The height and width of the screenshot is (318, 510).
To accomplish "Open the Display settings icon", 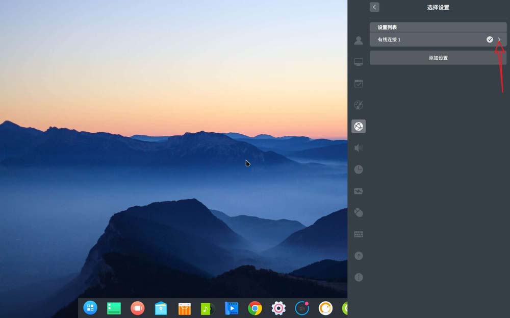I will (359, 62).
